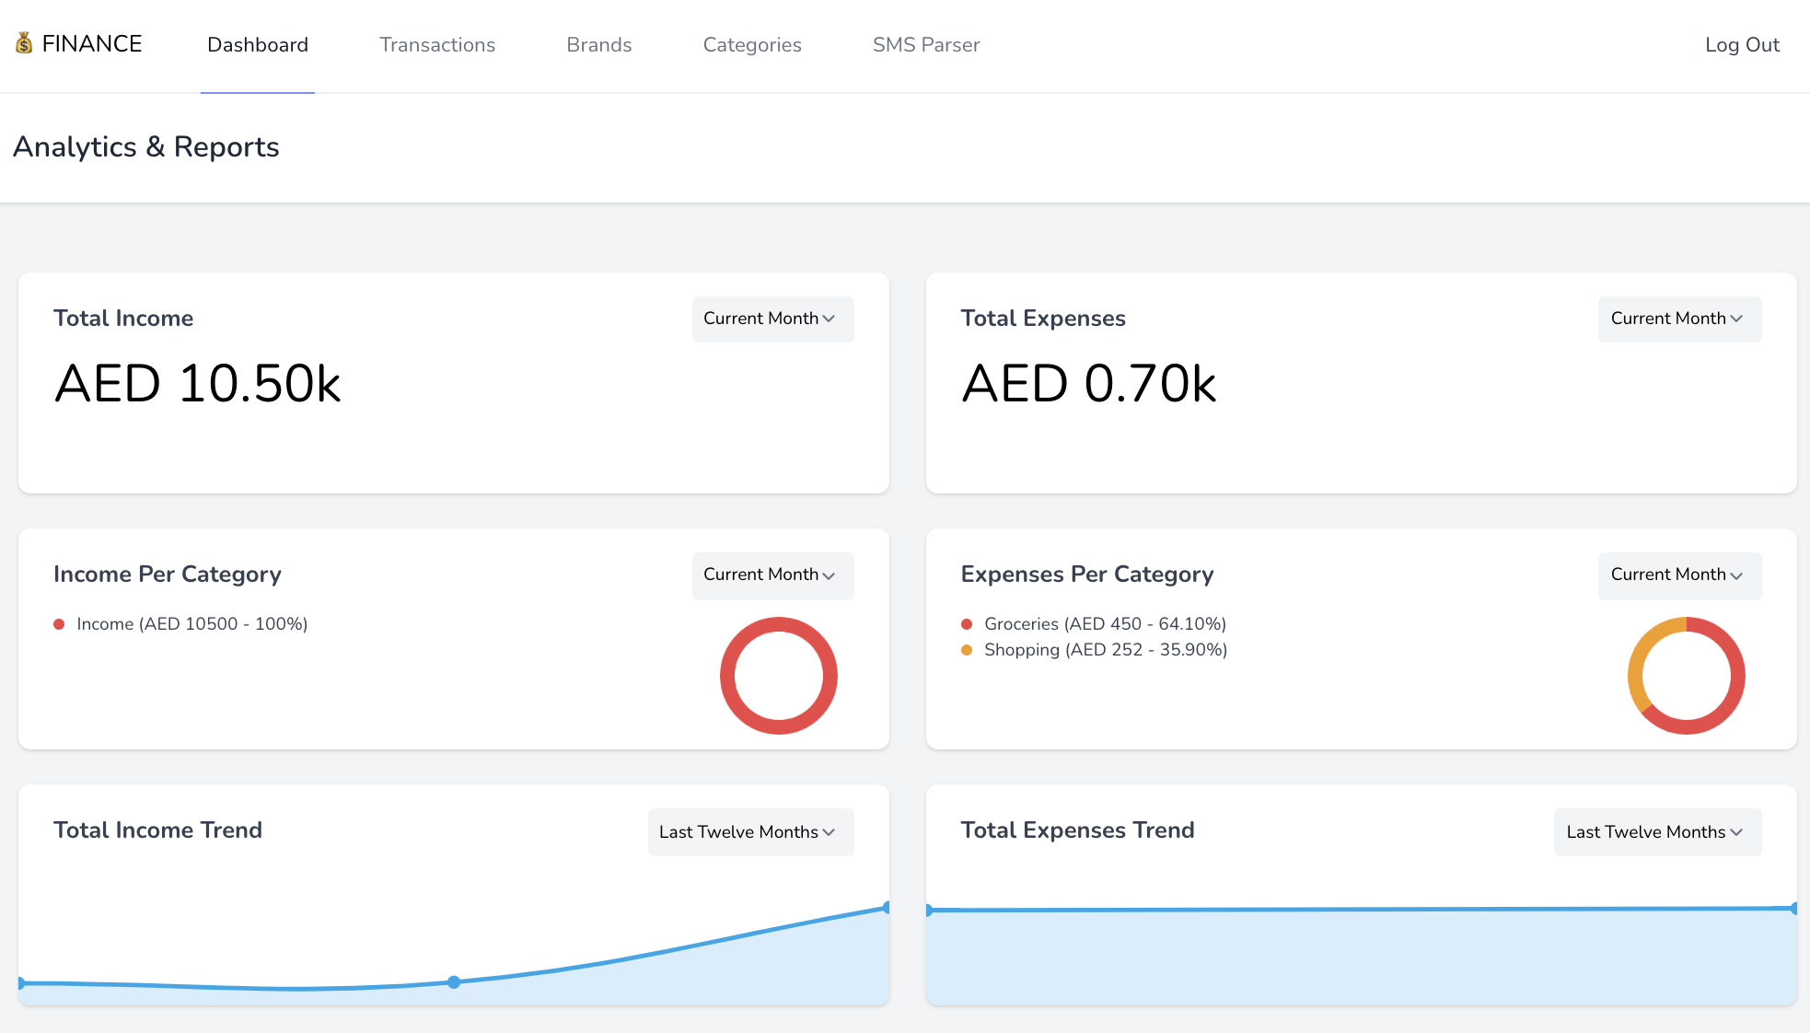
Task: Click the red Income legend dot
Action: pyautogui.click(x=59, y=624)
